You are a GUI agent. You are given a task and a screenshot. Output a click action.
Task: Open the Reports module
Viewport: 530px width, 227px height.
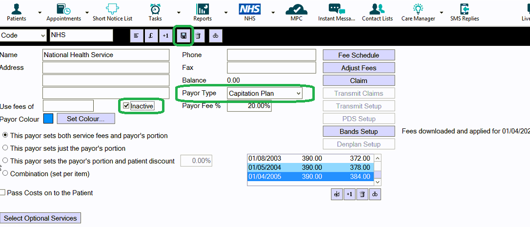[x=203, y=13]
